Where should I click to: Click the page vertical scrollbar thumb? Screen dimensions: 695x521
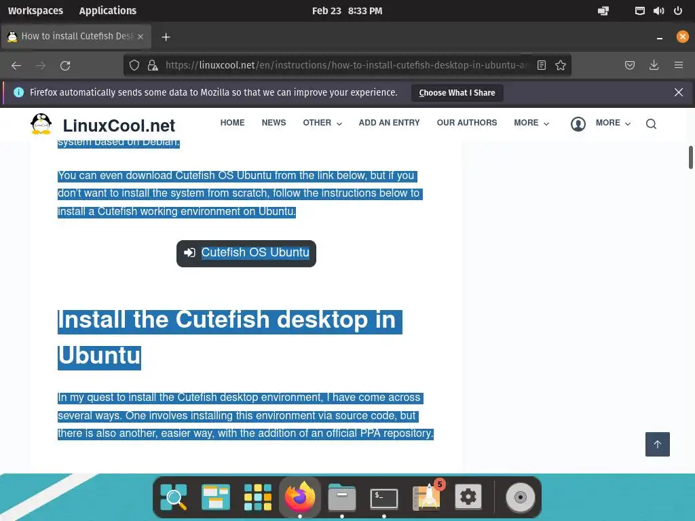[690, 157]
